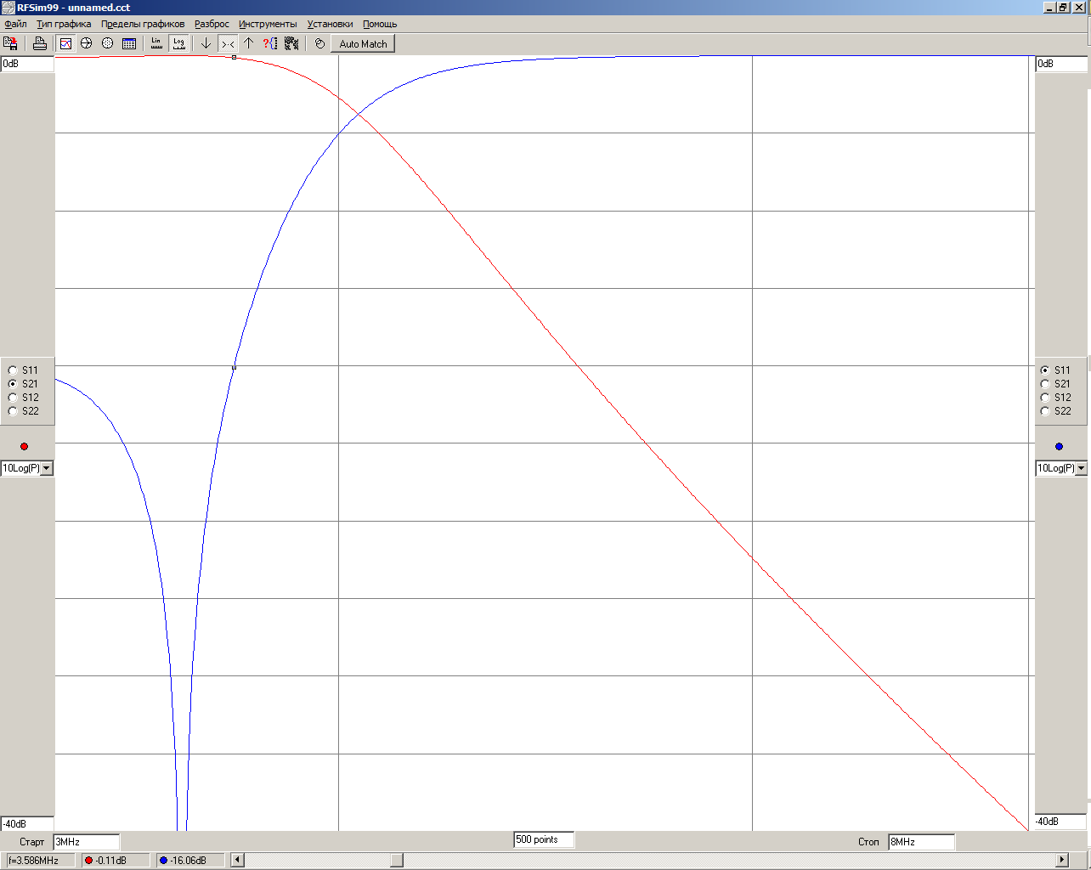Image resolution: width=1091 pixels, height=870 pixels.
Task: Click the marker on the red trace
Action: coord(234,57)
